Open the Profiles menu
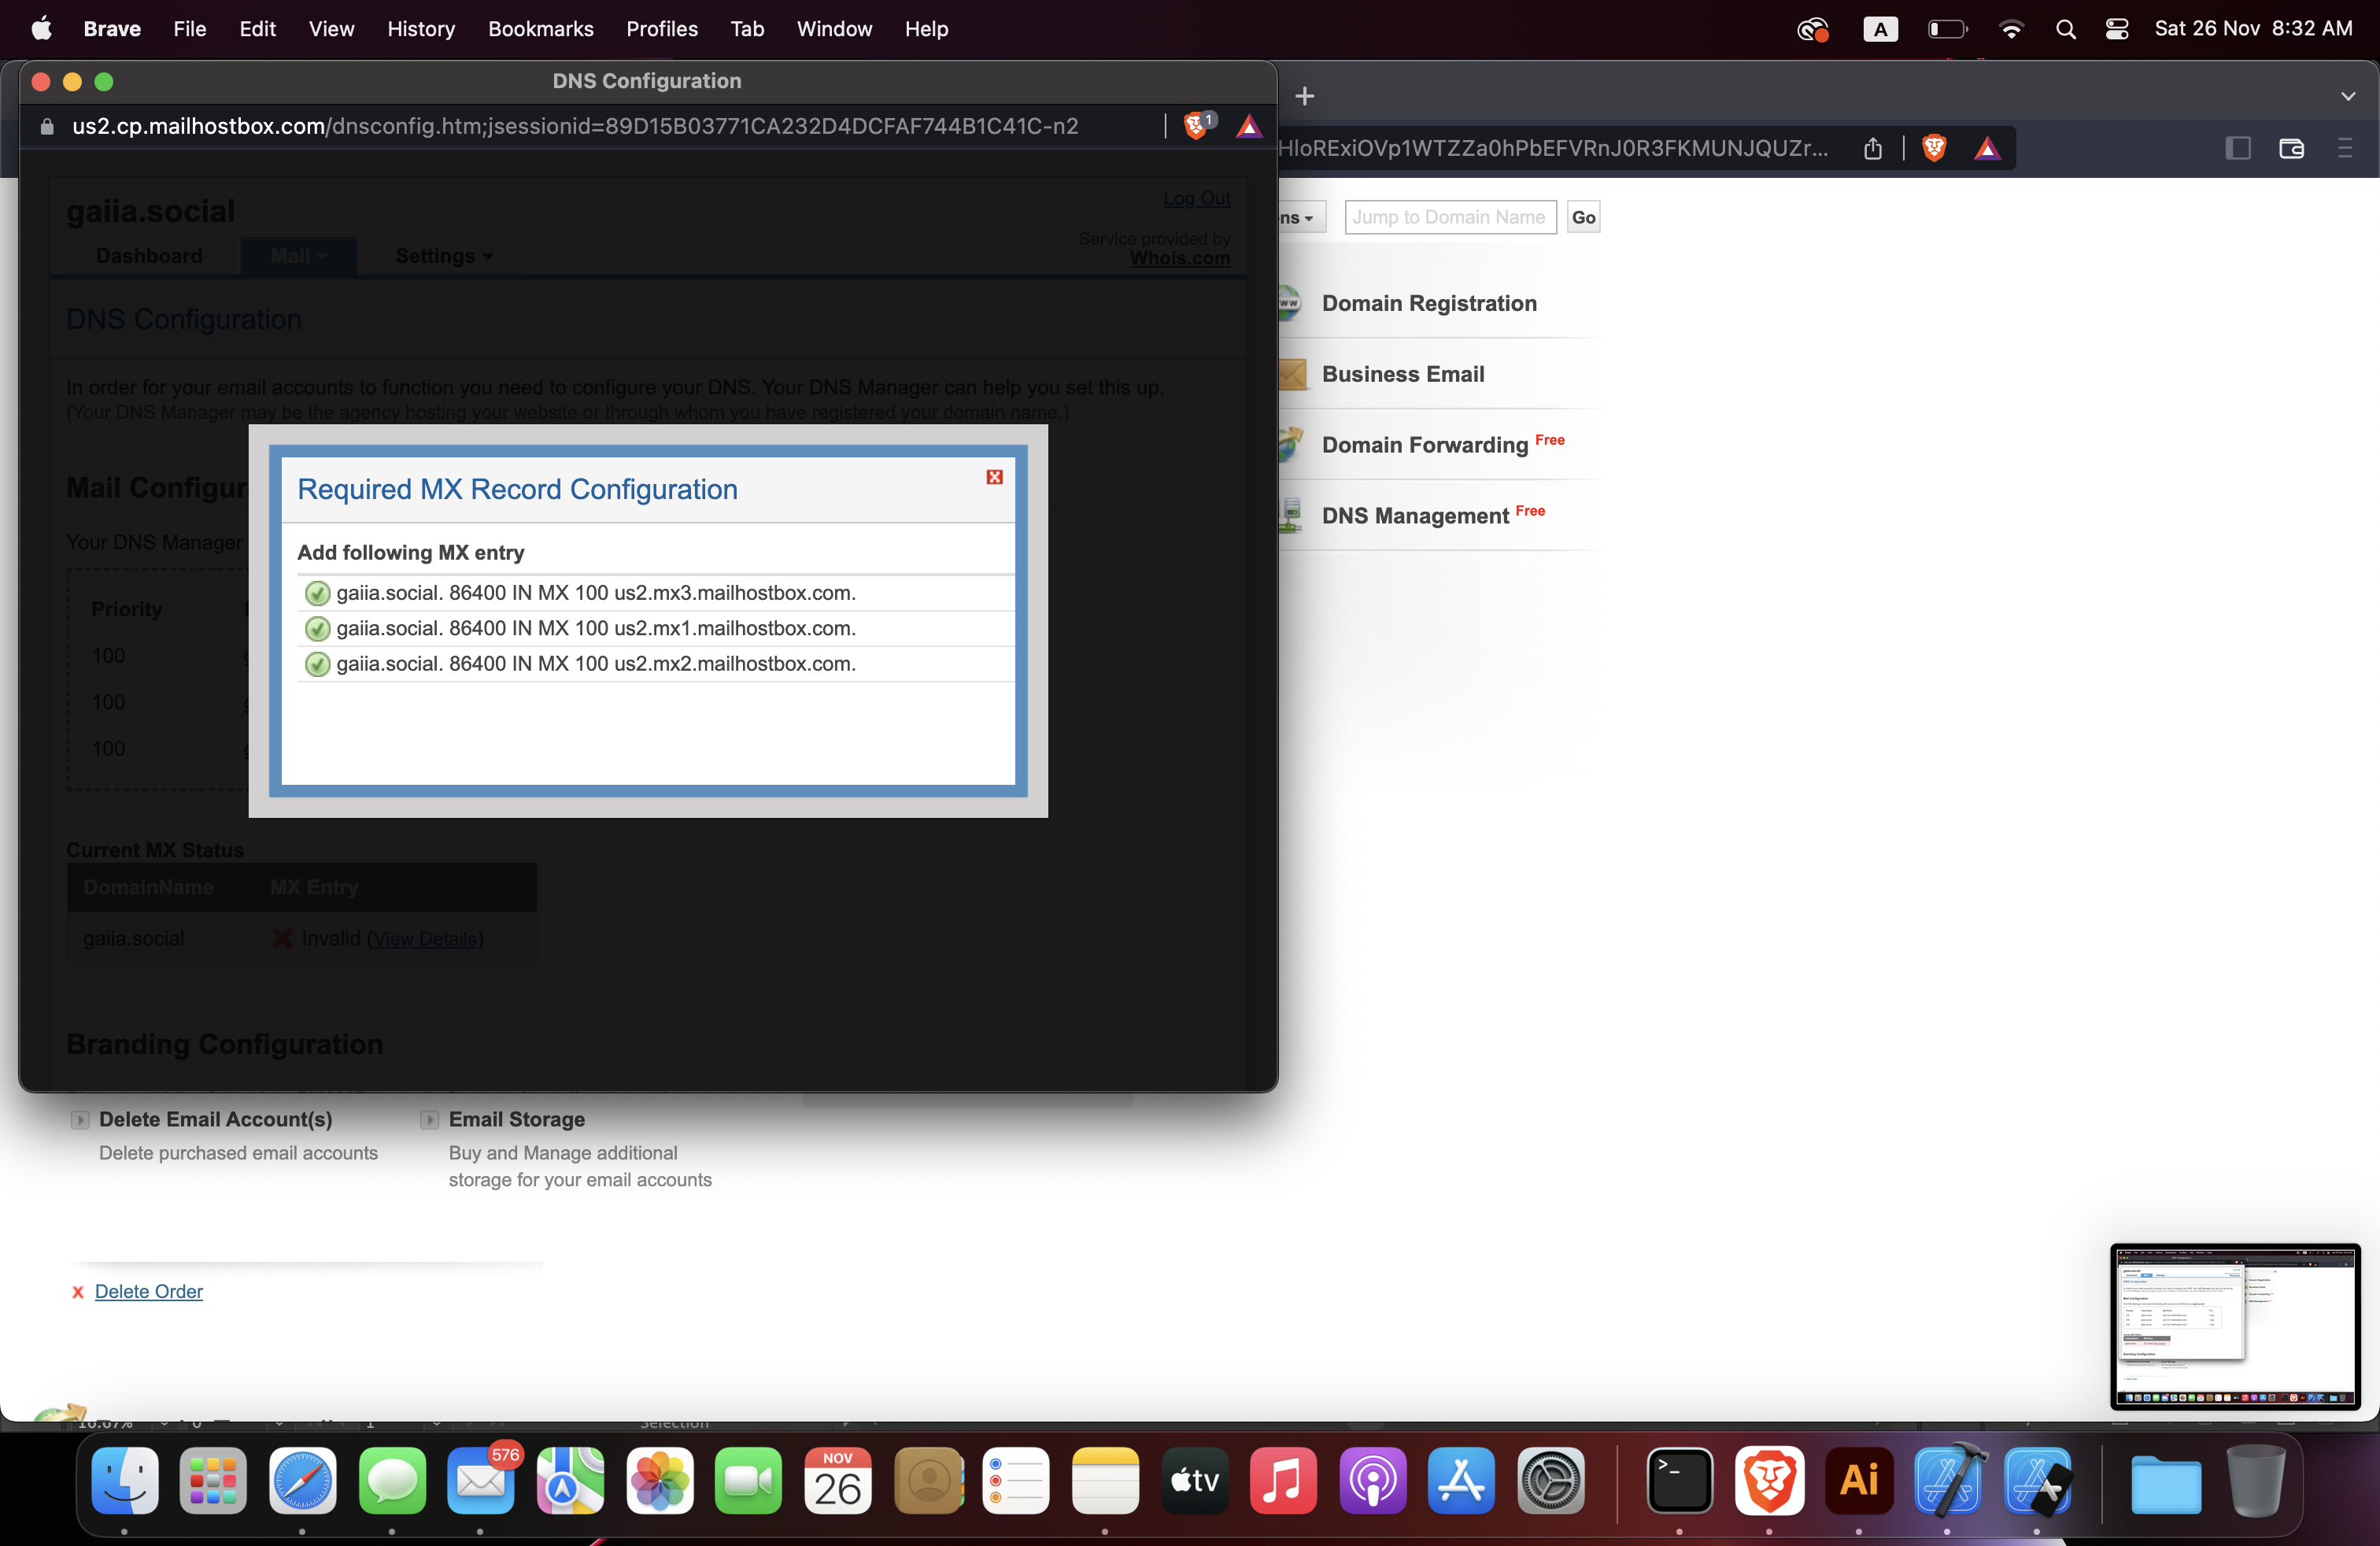Image resolution: width=2380 pixels, height=1546 pixels. click(x=662, y=28)
